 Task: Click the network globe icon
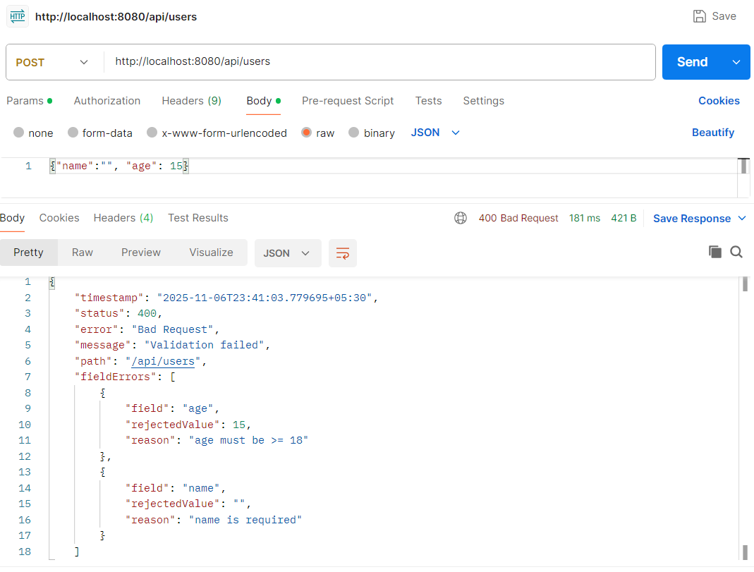coord(461,218)
